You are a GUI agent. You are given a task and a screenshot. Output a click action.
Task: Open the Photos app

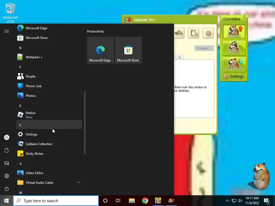pyautogui.click(x=49, y=96)
